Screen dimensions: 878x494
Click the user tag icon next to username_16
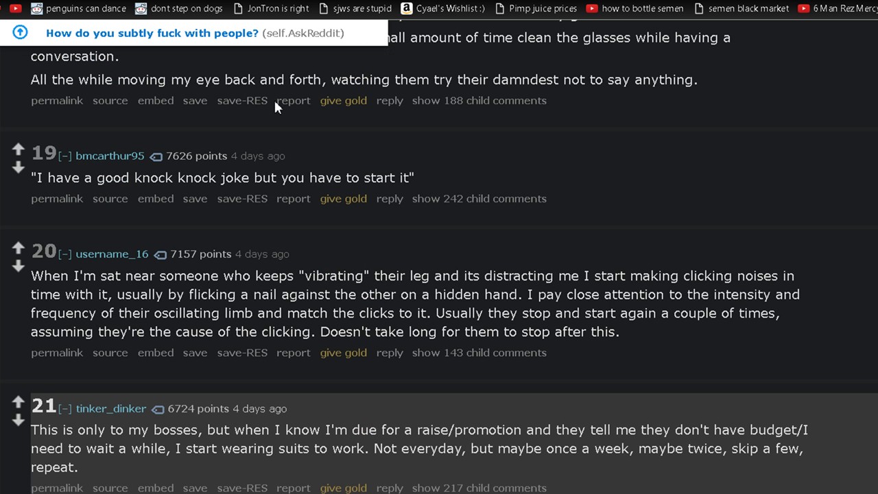coord(160,255)
